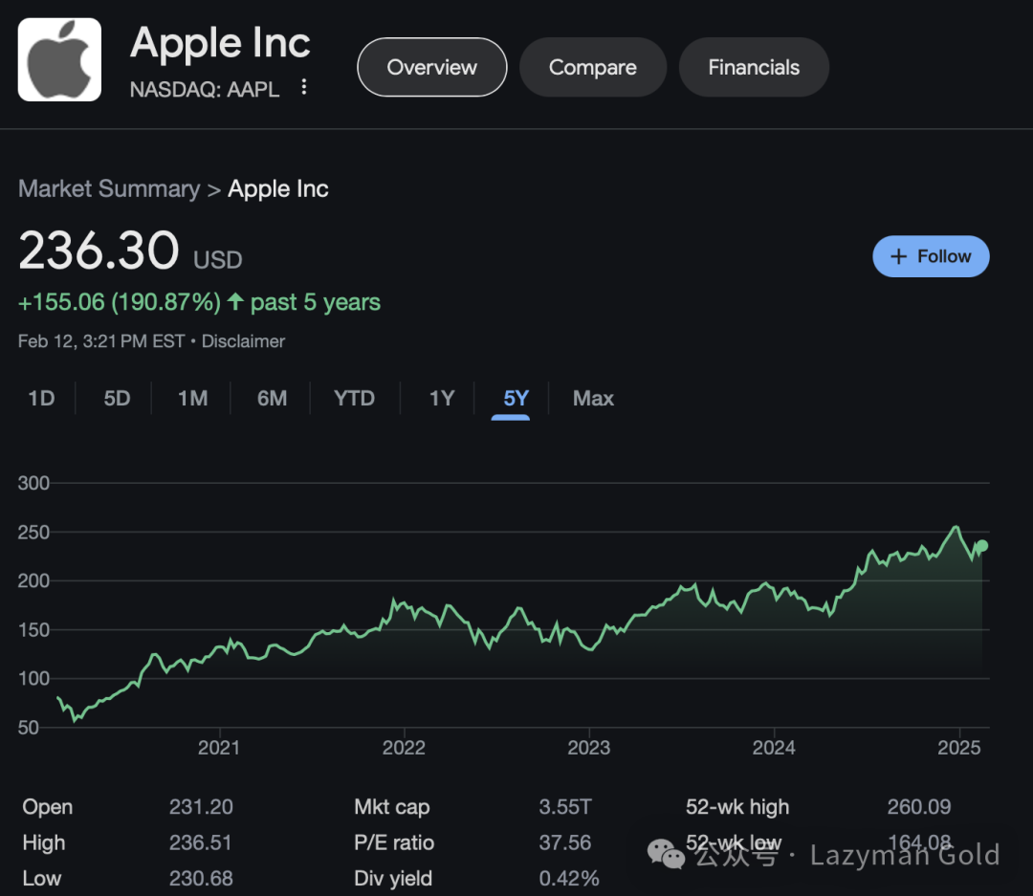Image resolution: width=1033 pixels, height=896 pixels.
Task: Click the Apple logo icon
Action: [x=59, y=59]
